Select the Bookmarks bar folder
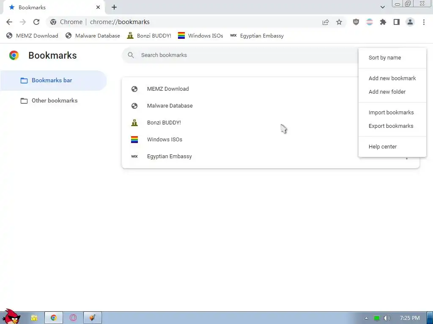This screenshot has width=433, height=324. pyautogui.click(x=53, y=81)
